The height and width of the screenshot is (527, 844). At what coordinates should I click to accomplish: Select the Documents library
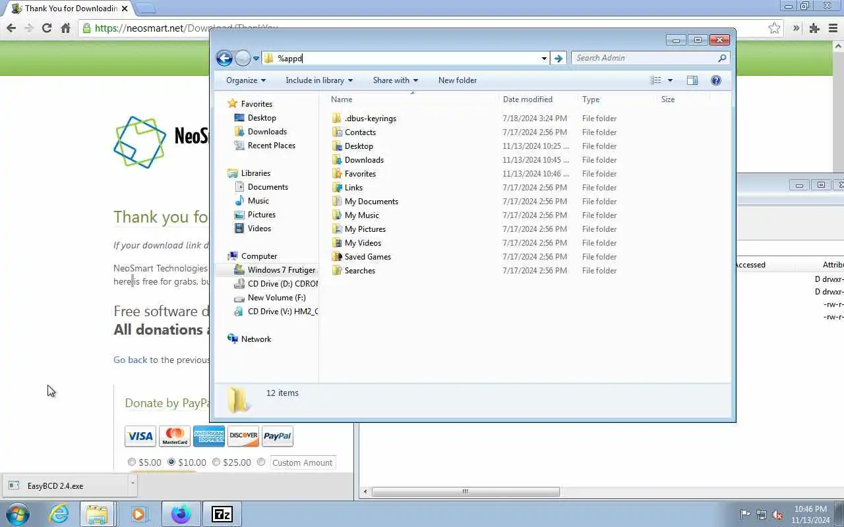268,187
